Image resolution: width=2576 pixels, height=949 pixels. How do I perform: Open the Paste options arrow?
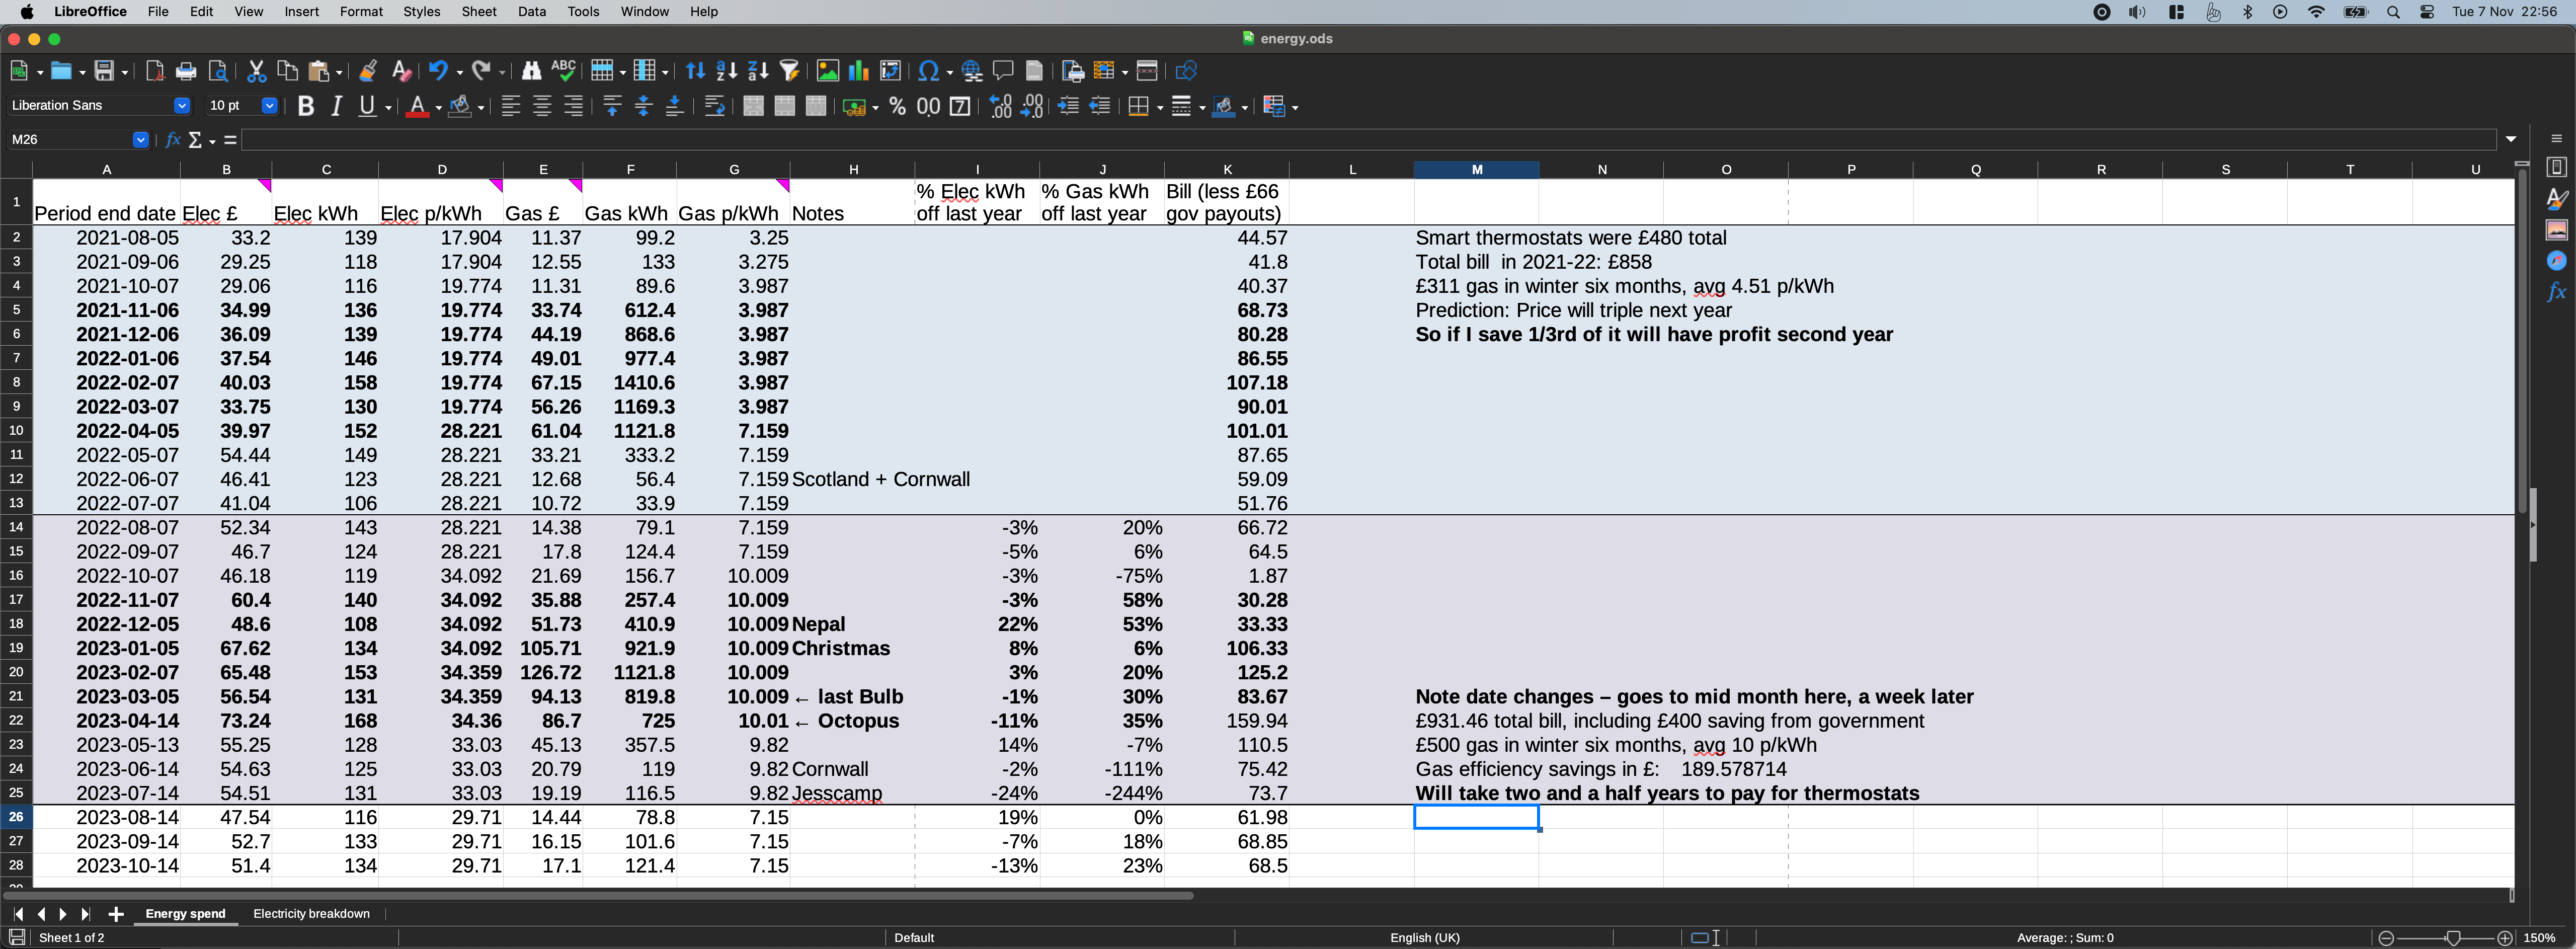point(339,72)
